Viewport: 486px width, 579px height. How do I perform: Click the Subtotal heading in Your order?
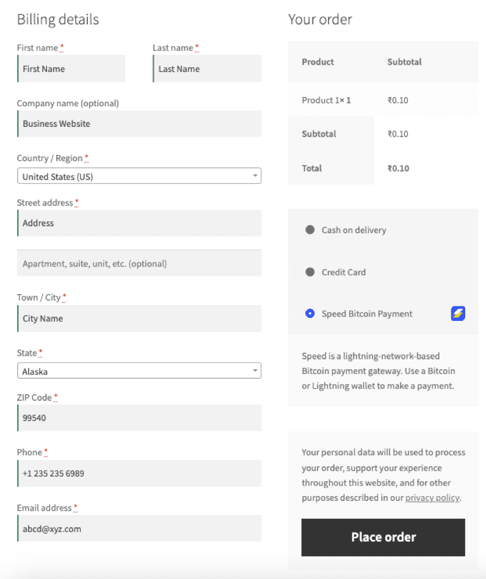click(404, 62)
